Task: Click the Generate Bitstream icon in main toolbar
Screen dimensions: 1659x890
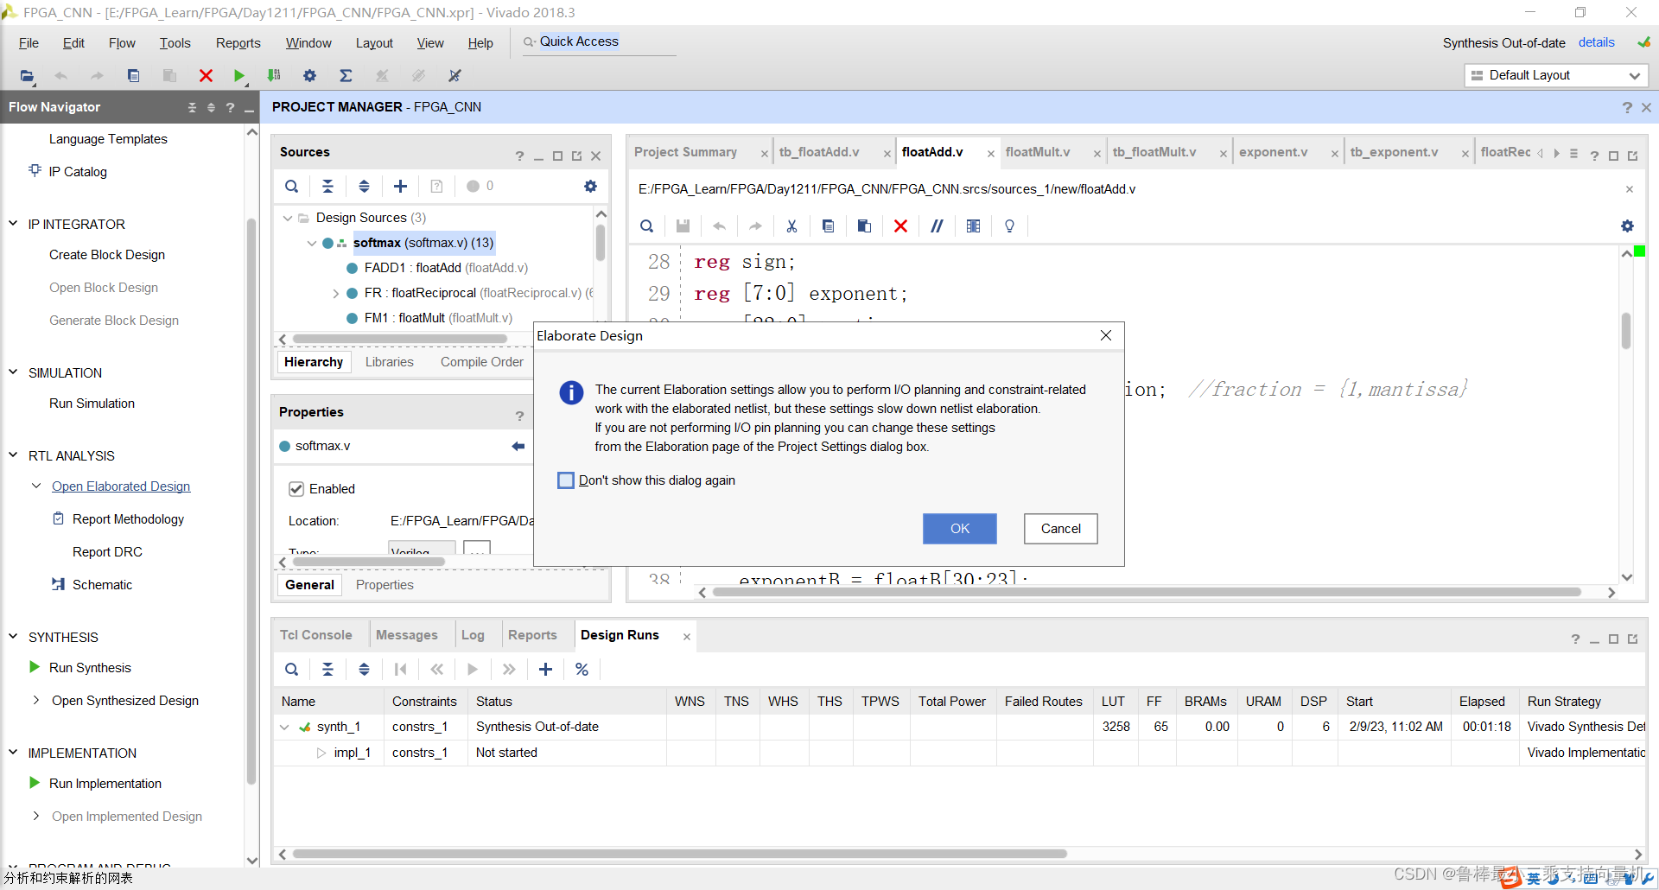Action: point(274,76)
